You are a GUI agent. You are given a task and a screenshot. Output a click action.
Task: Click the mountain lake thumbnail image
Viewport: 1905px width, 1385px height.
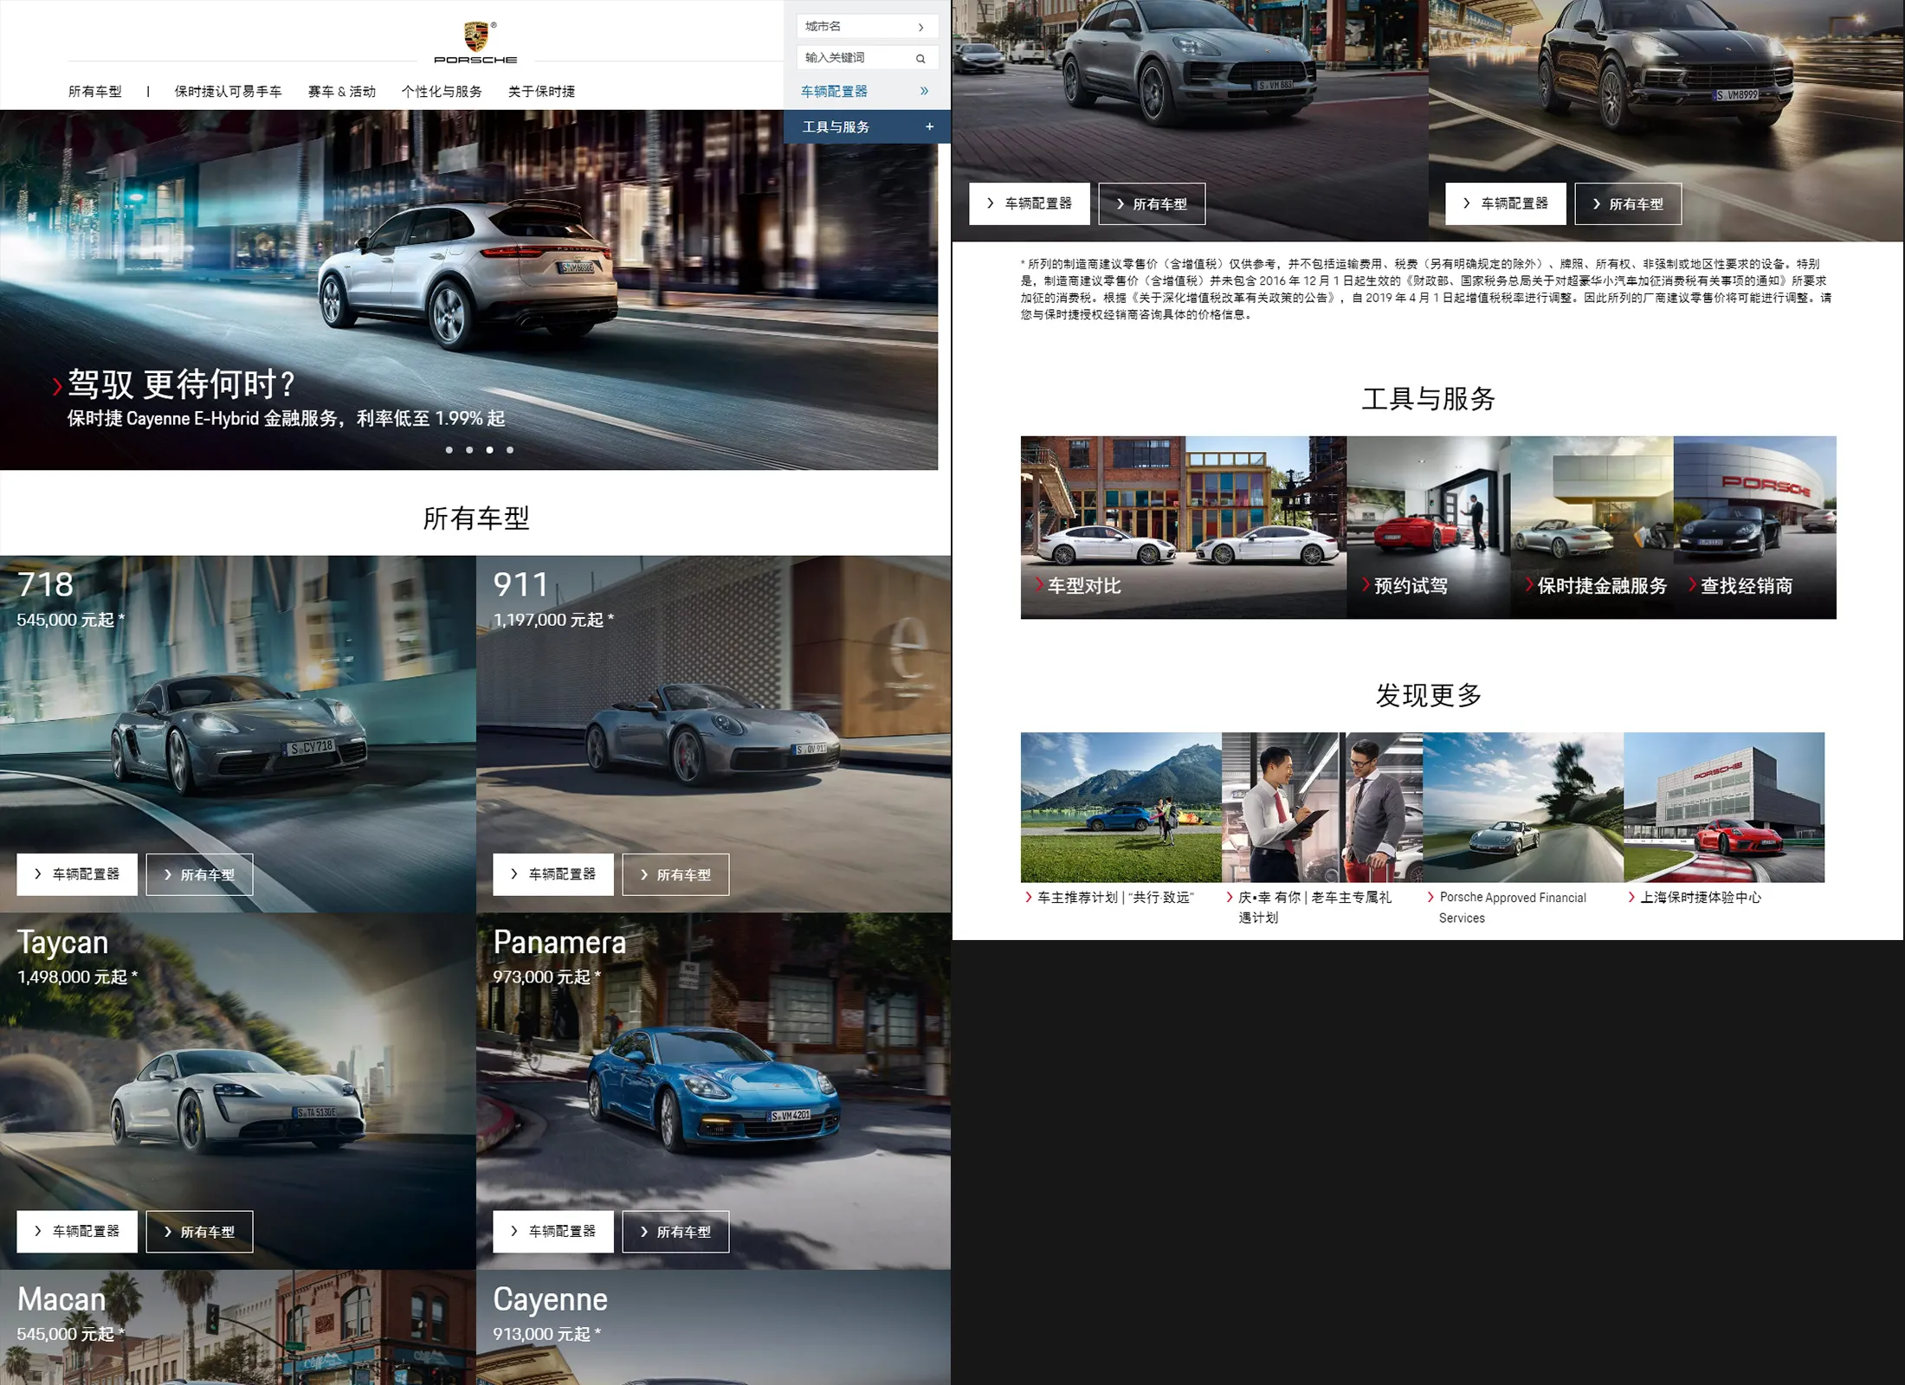pyautogui.click(x=1120, y=807)
